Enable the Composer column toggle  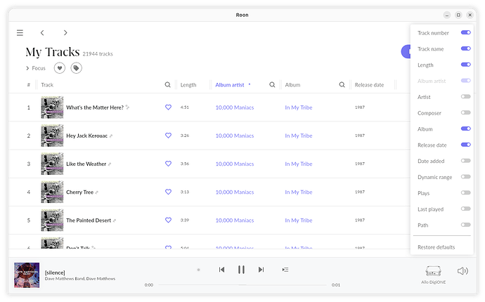(x=465, y=113)
